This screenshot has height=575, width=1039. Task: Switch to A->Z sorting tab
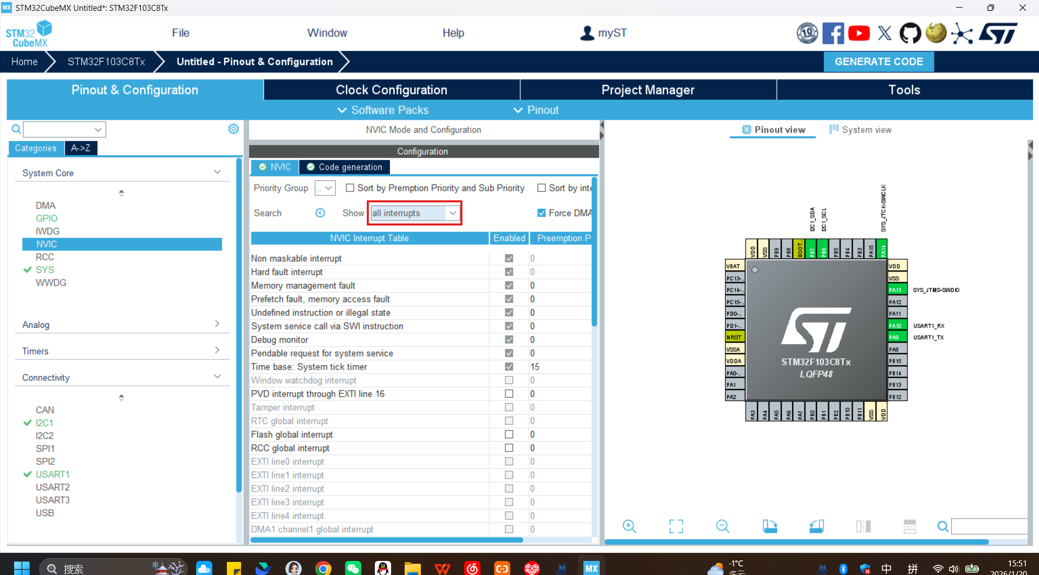[x=81, y=148]
